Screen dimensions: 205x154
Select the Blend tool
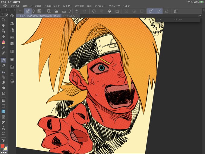click(x=3, y=93)
